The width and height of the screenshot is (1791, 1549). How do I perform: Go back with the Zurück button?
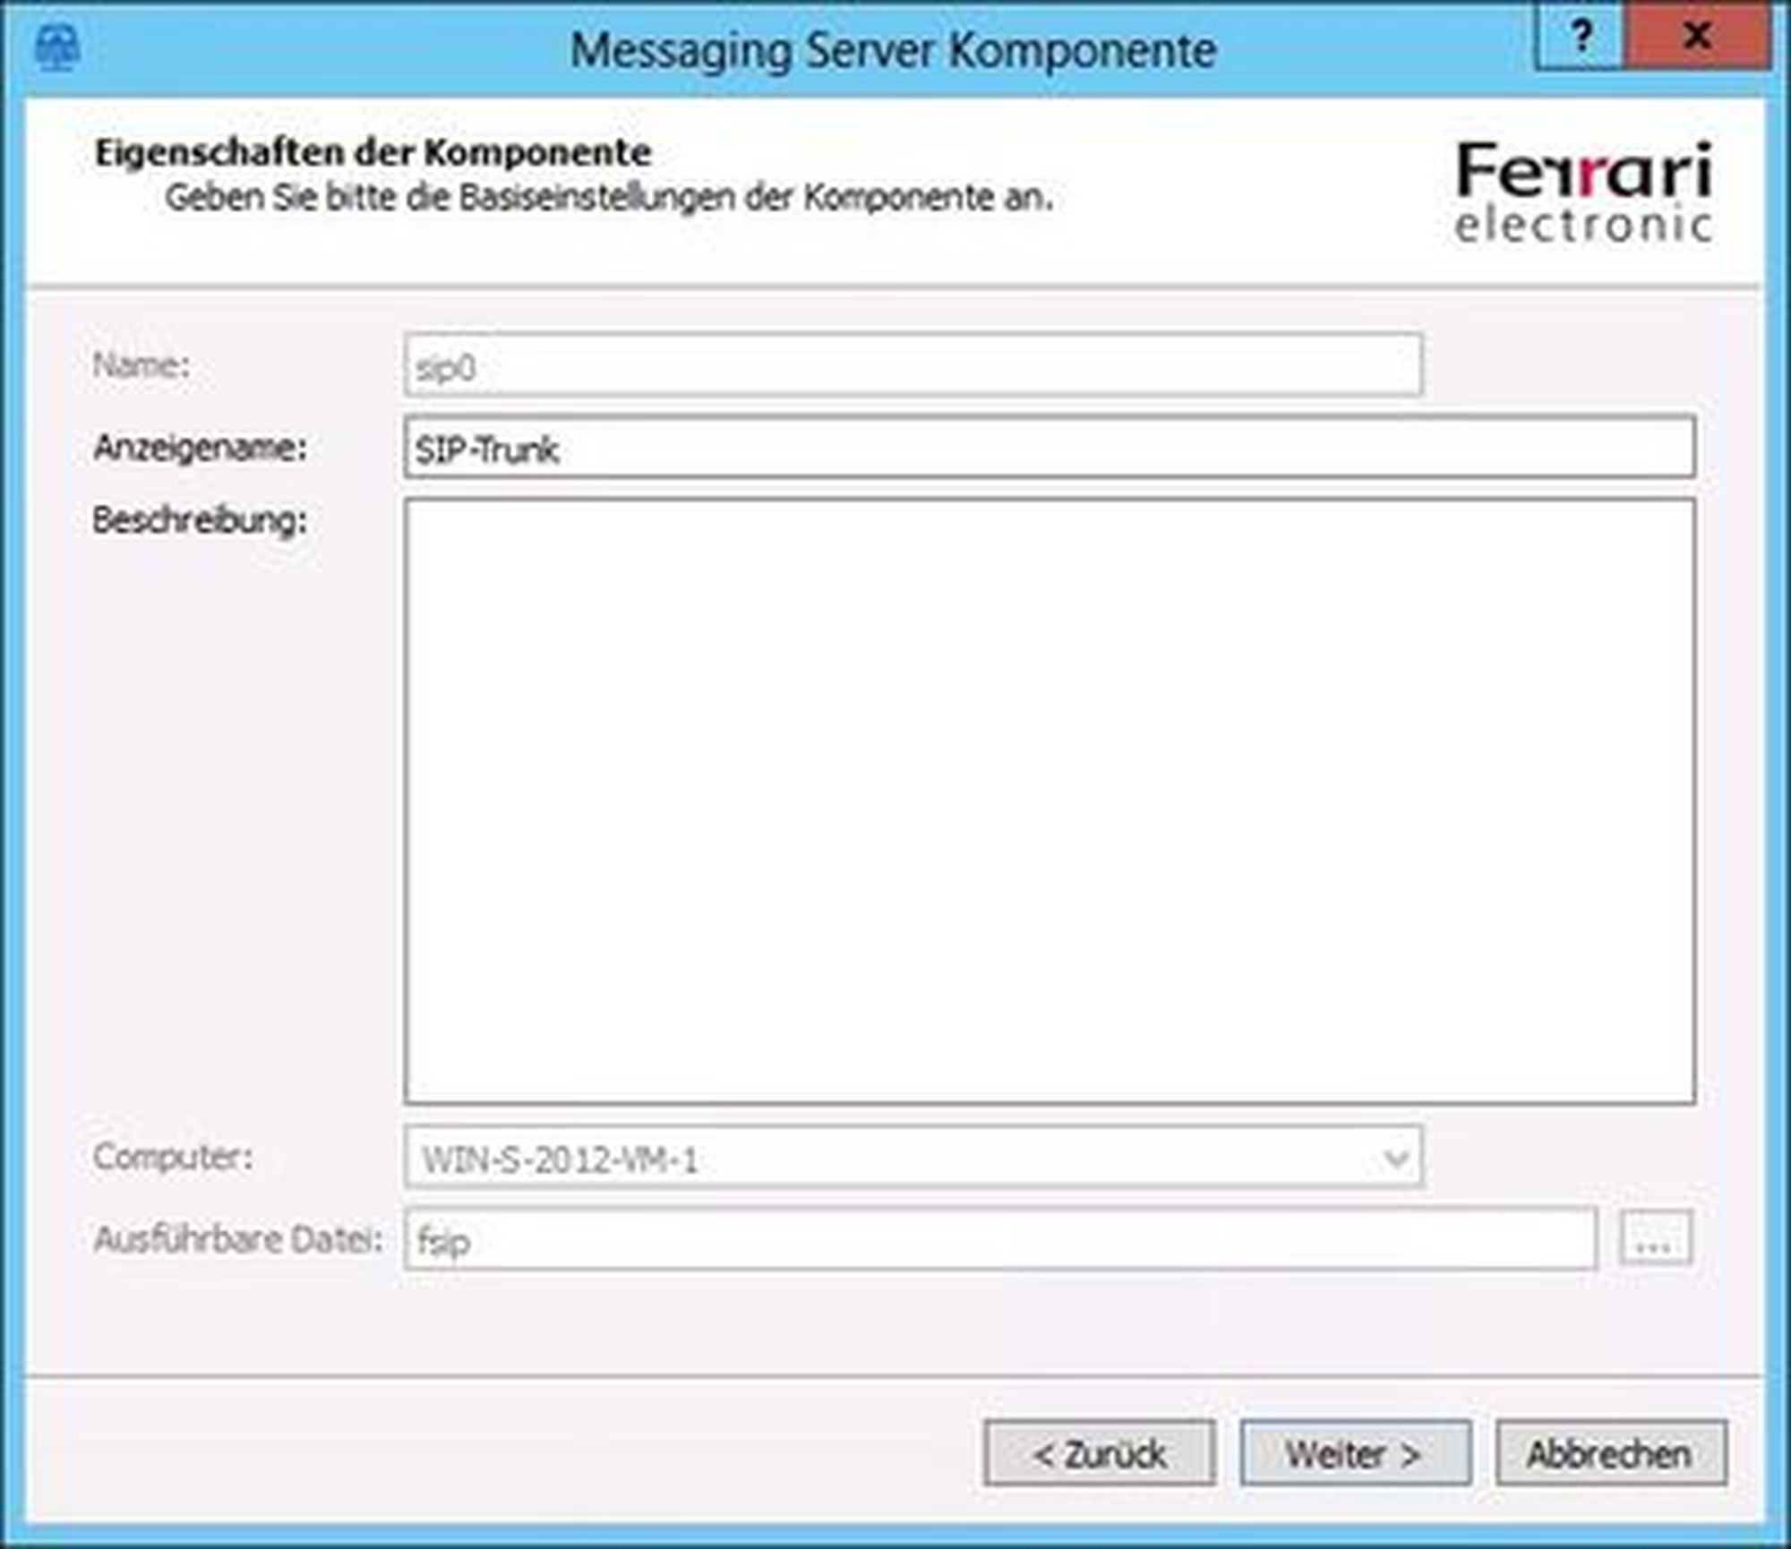coord(1099,1454)
